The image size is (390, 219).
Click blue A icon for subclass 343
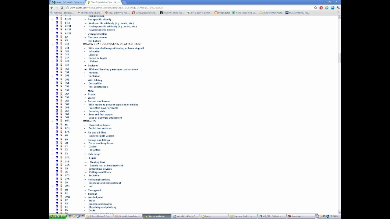point(57,43)
